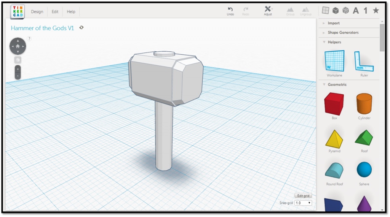This screenshot has width=390, height=217.
Task: Open the letters shapes icon A
Action: (356, 11)
